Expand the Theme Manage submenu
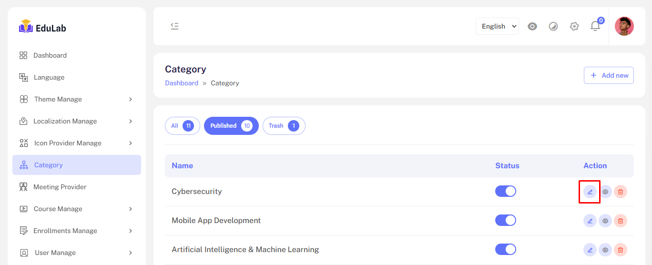652x265 pixels. click(76, 99)
